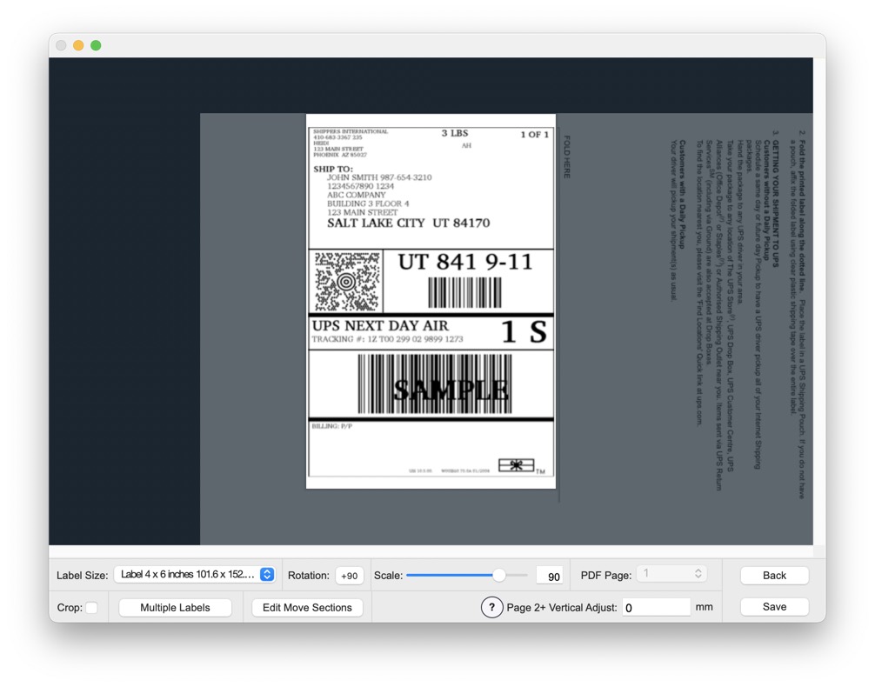Click the postal barcode under UT 841 9-11

[x=464, y=292]
